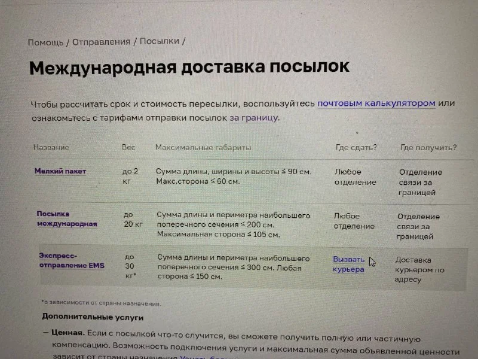Click the footnote about страны назначения

[101, 303]
